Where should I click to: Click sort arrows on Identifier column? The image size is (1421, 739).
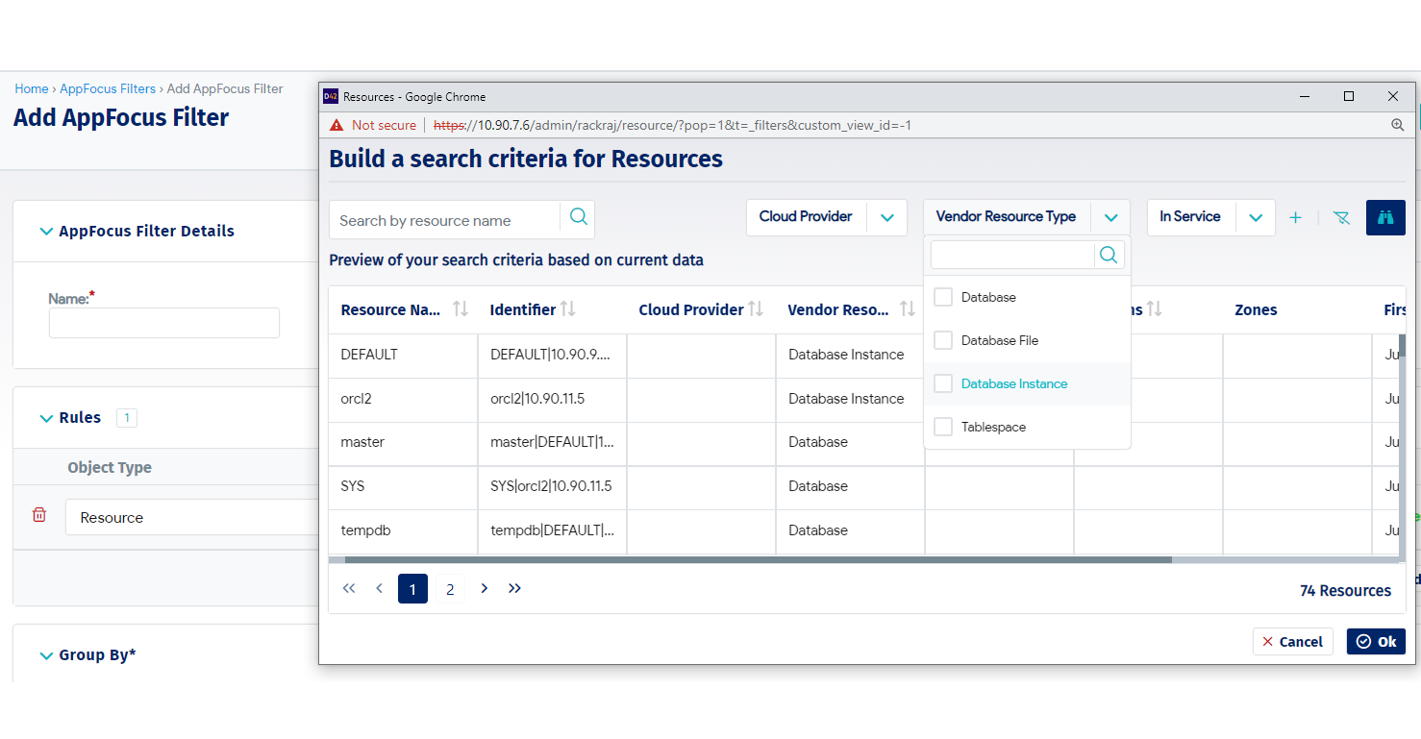point(568,308)
